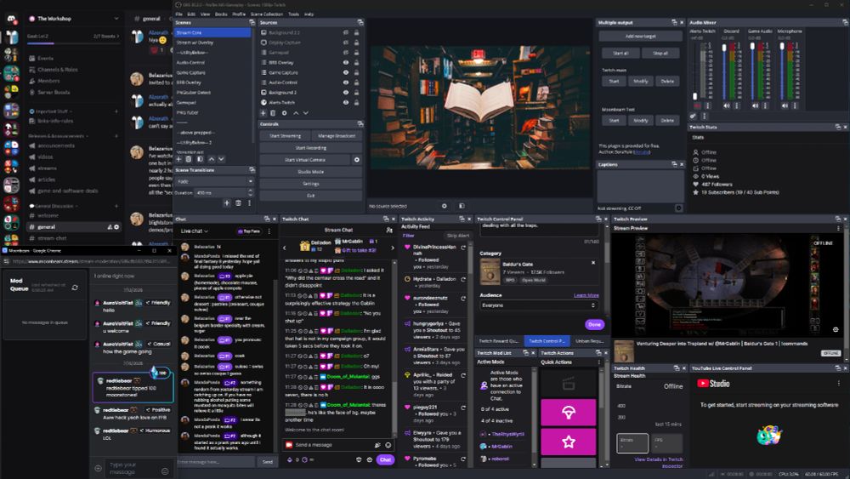The height and width of the screenshot is (479, 850).
Task: Move the selected source down
Action: (x=306, y=113)
